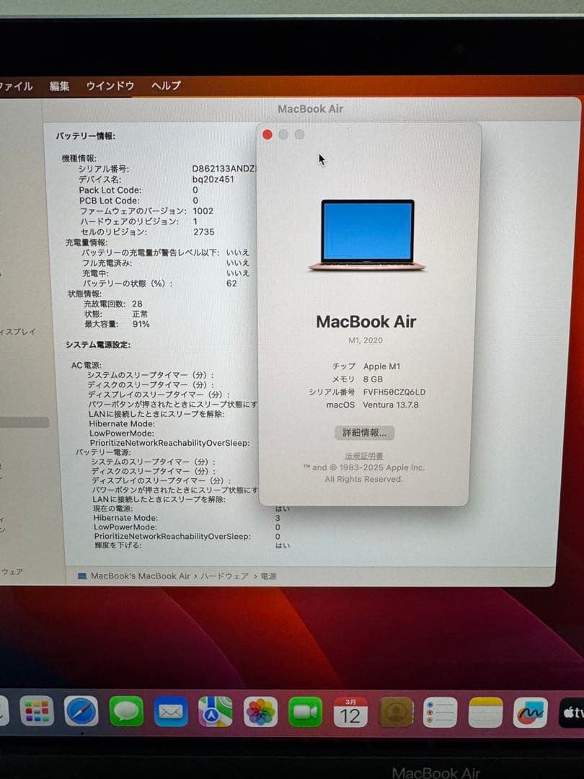
Task: Click the デバイス名 bq20z451 row
Action: (156, 180)
